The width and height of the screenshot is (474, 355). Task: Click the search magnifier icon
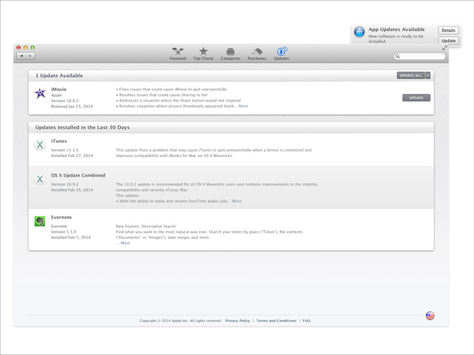(x=398, y=56)
